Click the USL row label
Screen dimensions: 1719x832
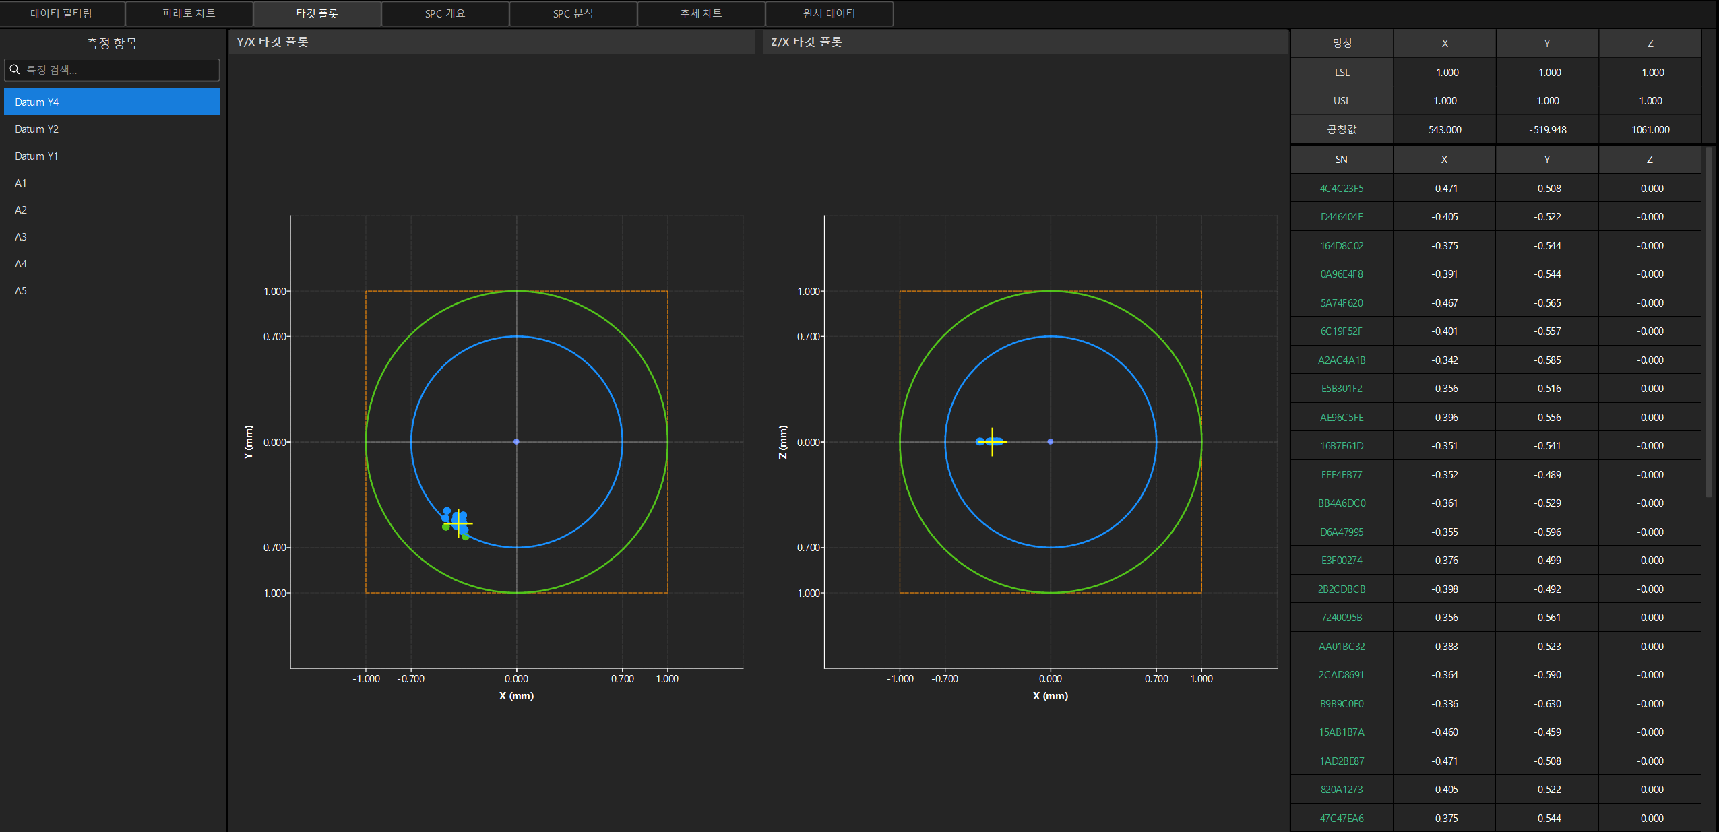pos(1342,101)
